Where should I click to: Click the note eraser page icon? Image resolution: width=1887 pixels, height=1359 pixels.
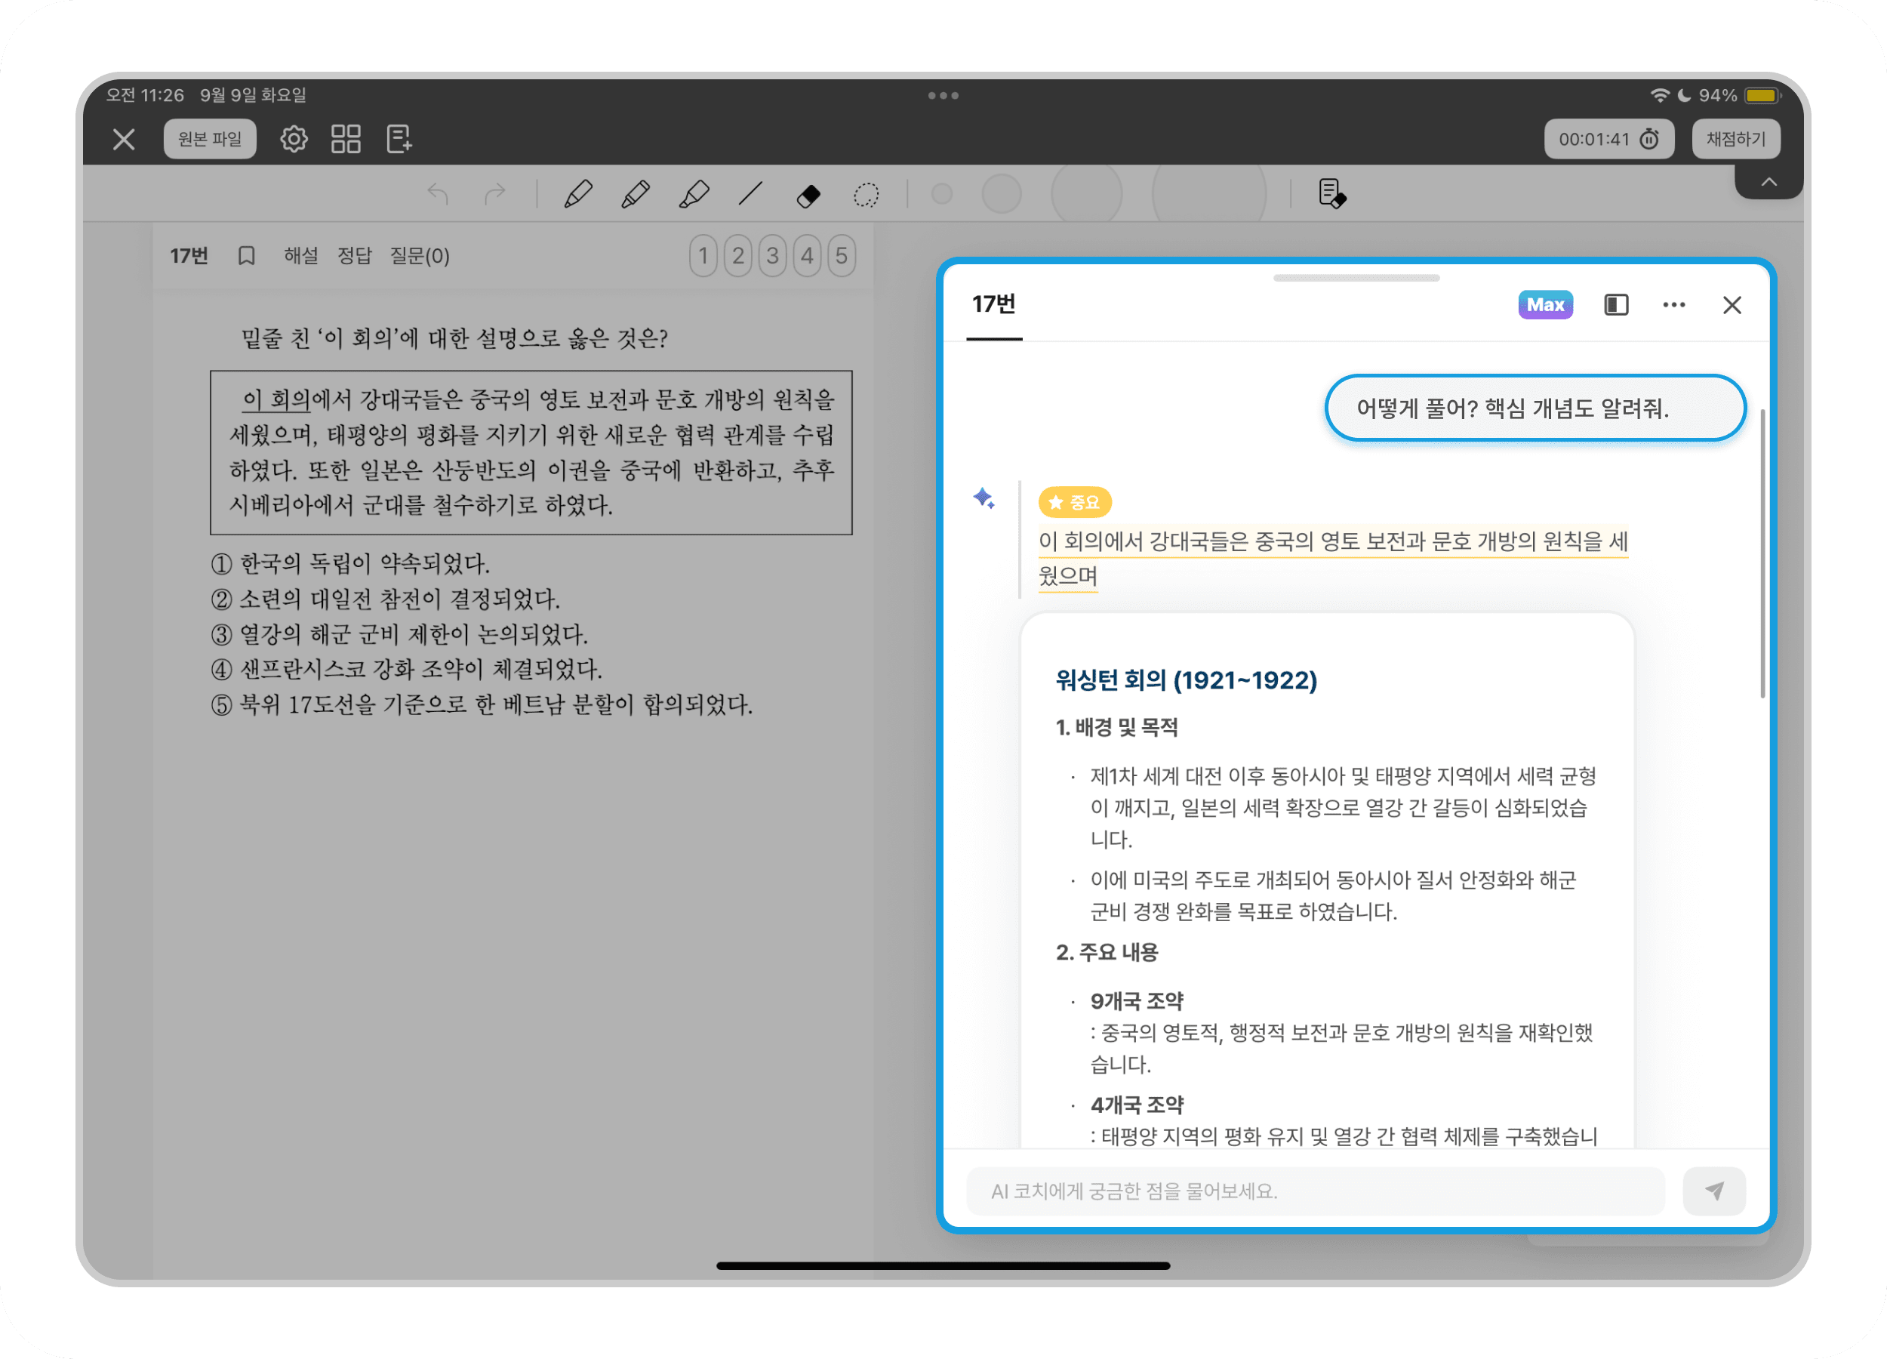tap(1332, 195)
